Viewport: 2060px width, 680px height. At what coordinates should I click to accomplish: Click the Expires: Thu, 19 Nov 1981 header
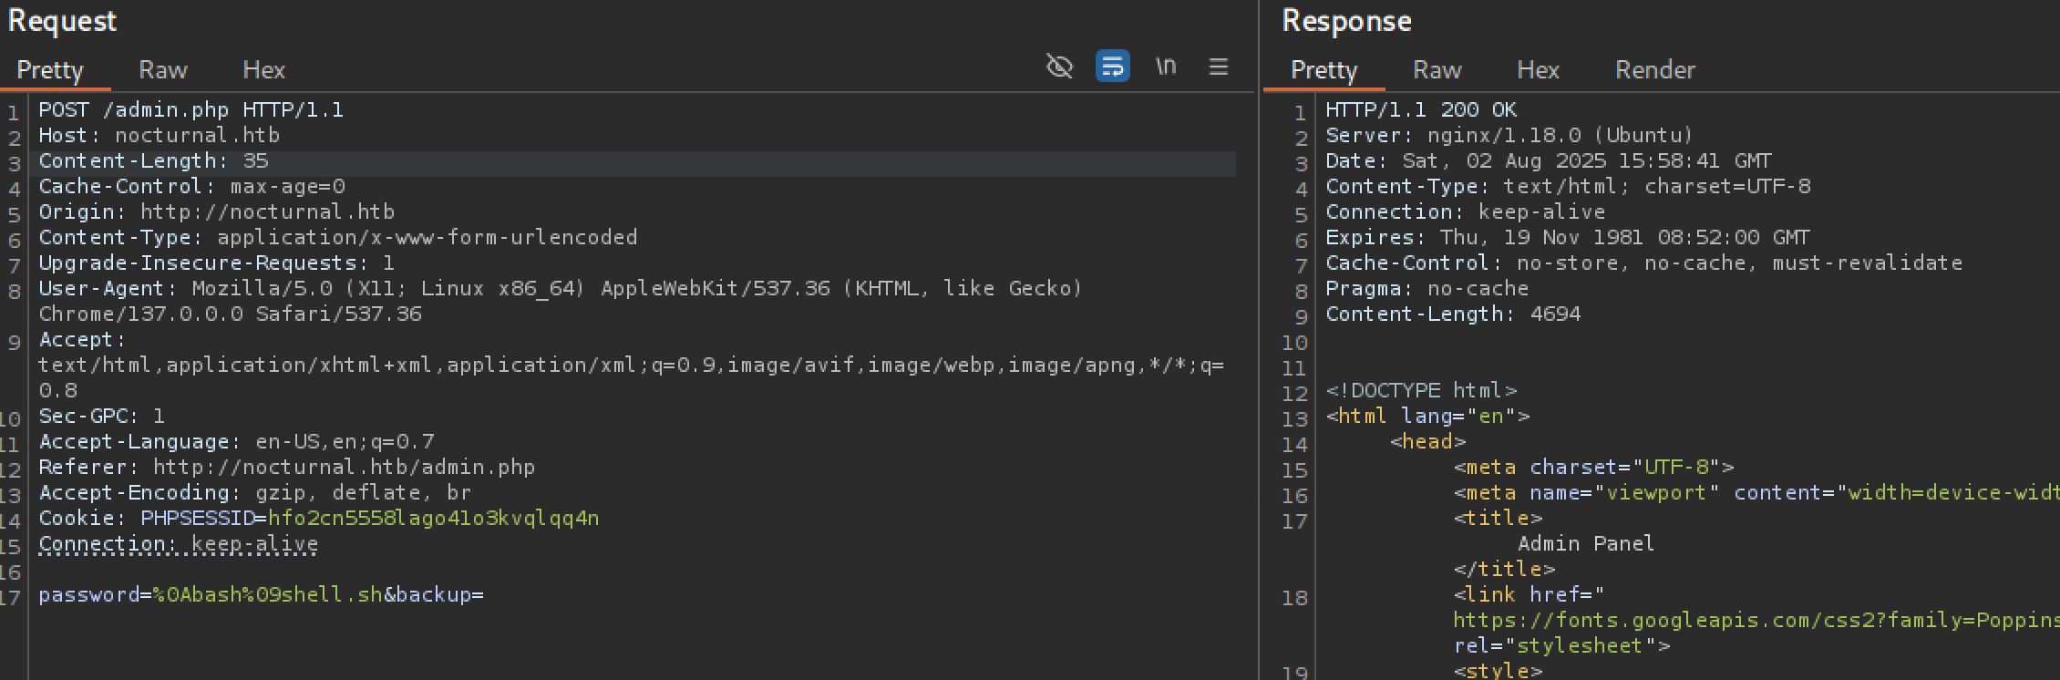coord(1568,238)
